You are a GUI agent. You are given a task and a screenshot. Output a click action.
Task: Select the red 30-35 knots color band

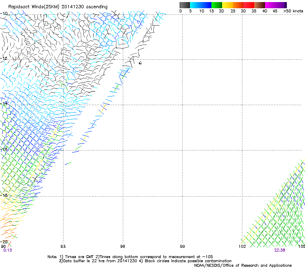click(x=249, y=5)
